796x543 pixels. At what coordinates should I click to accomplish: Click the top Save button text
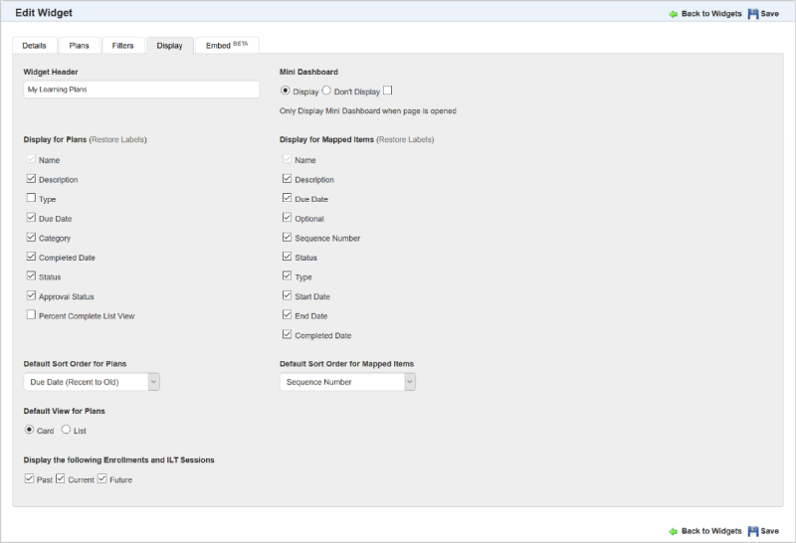point(769,14)
